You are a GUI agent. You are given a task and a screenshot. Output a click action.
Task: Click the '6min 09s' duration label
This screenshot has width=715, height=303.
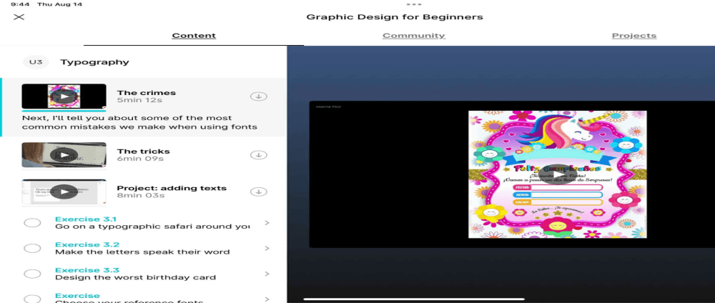point(141,159)
